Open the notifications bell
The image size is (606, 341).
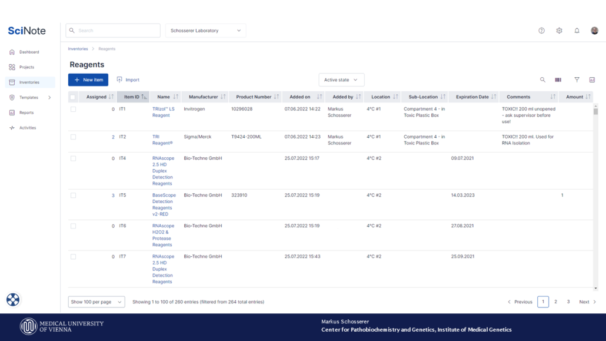pyautogui.click(x=577, y=30)
